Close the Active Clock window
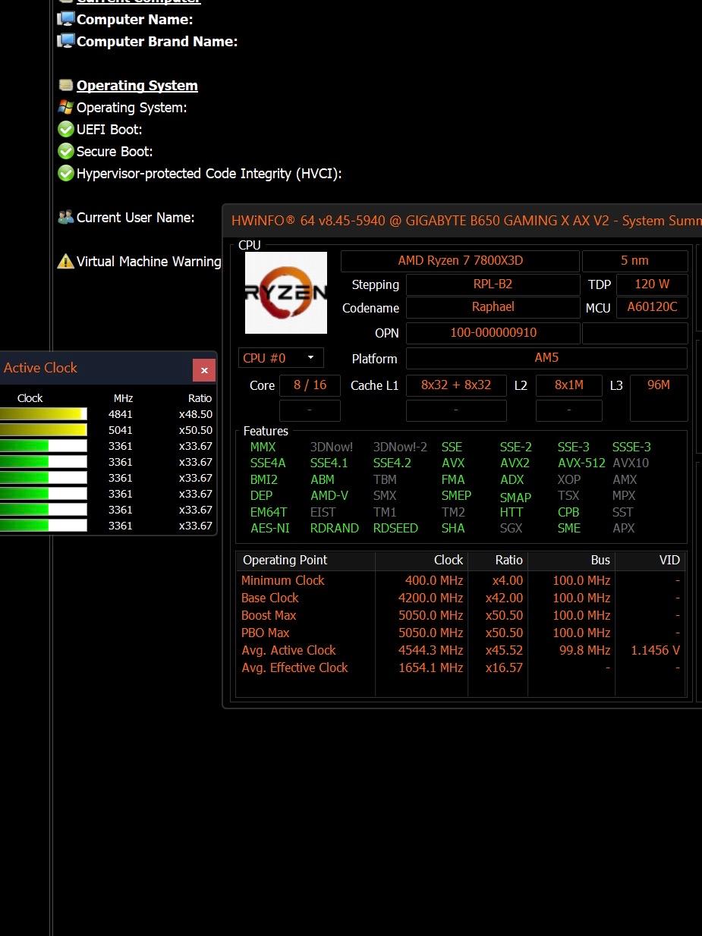The height and width of the screenshot is (936, 702). pos(204,370)
